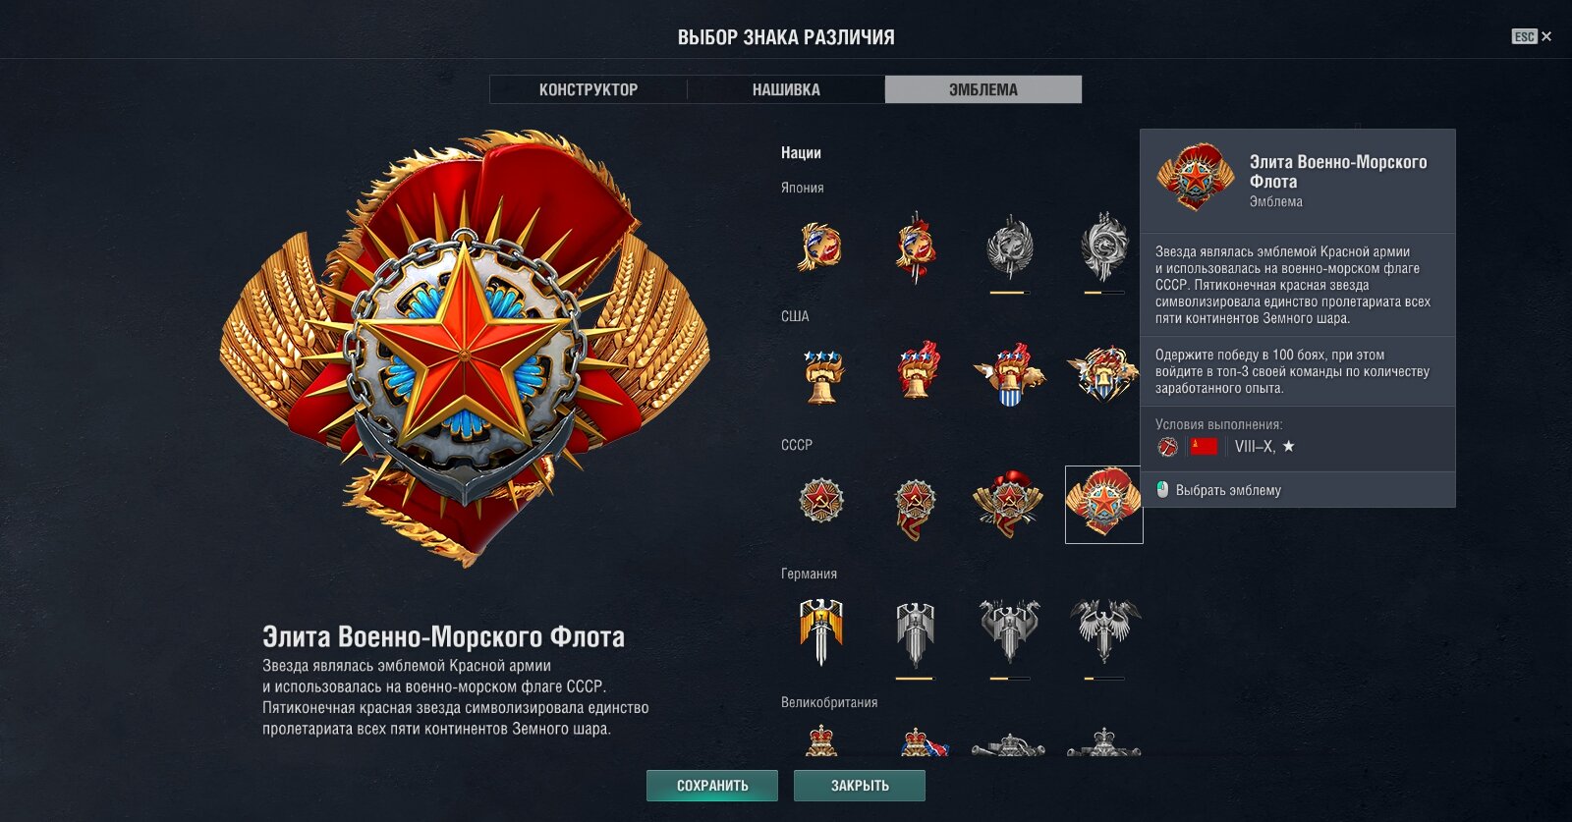Choose the silver fourth Japan emblem

tap(1104, 247)
